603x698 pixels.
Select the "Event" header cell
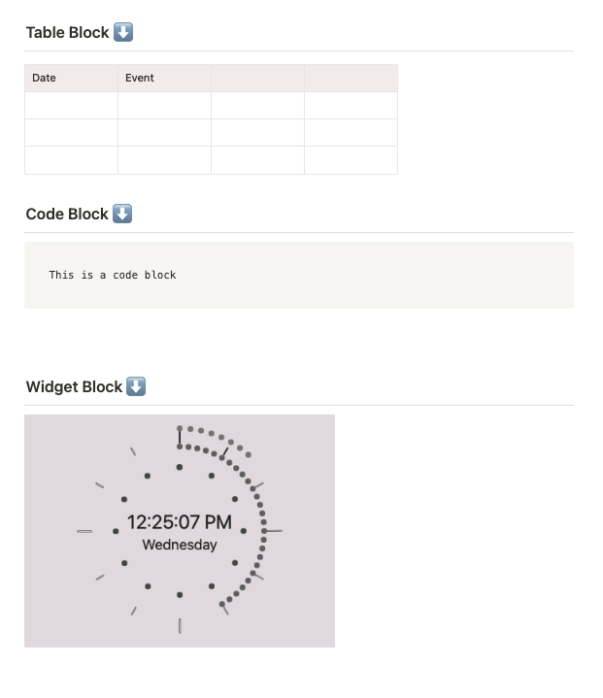coord(164,78)
